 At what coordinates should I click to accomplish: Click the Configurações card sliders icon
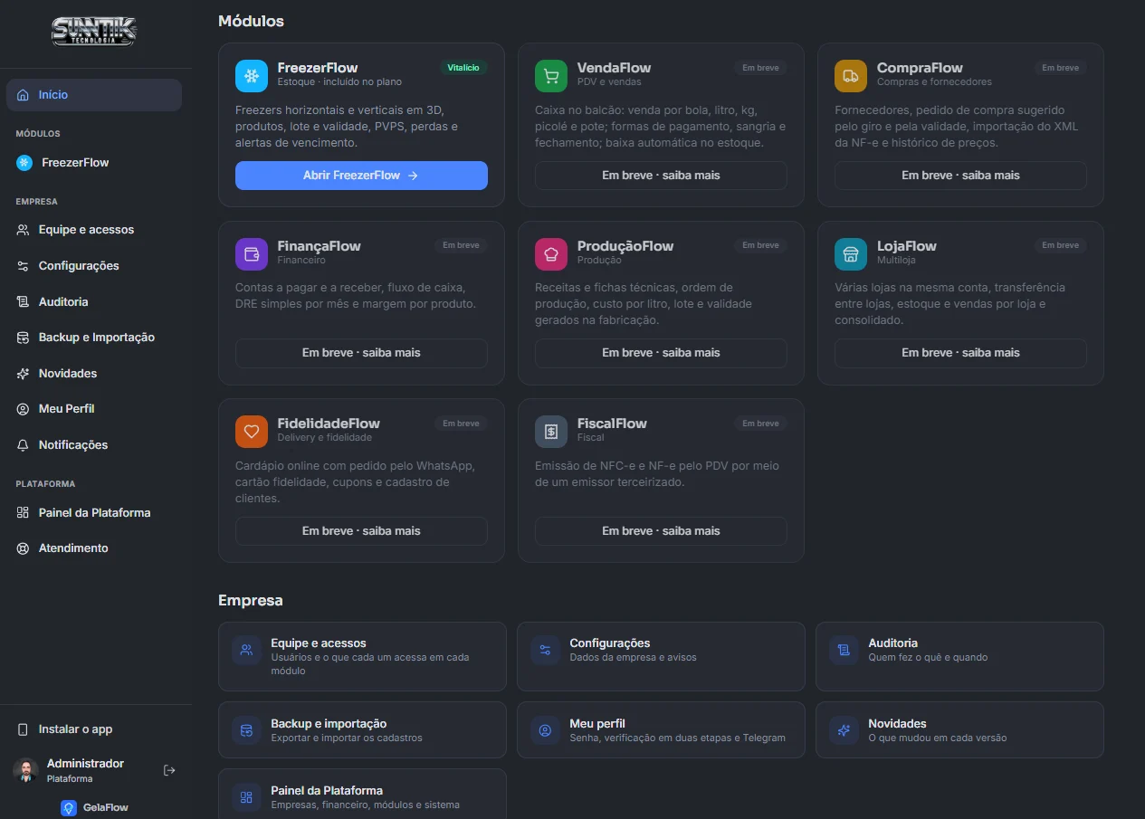(x=545, y=650)
